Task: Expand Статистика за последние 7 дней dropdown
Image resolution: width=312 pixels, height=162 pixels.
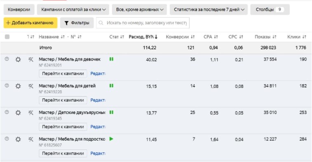Action: pyautogui.click(x=209, y=9)
